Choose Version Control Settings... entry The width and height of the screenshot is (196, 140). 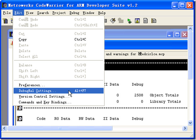tap(59, 96)
